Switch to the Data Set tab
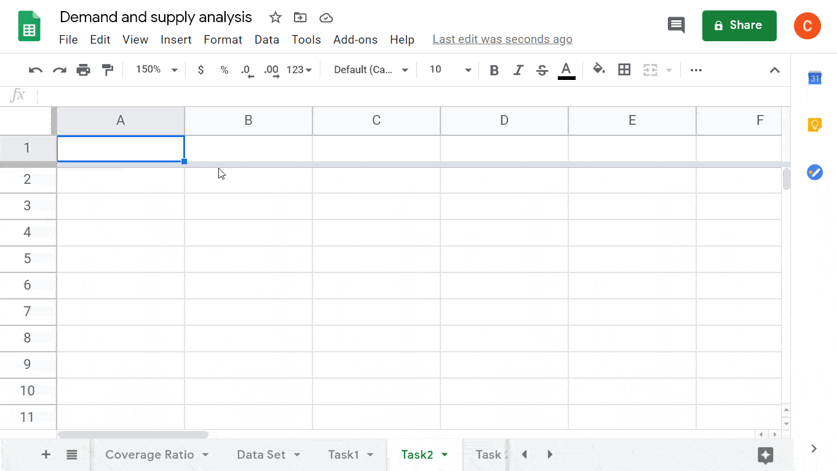 [x=261, y=454]
